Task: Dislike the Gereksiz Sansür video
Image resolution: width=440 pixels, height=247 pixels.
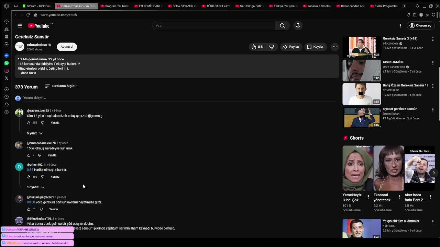Action: point(272,47)
